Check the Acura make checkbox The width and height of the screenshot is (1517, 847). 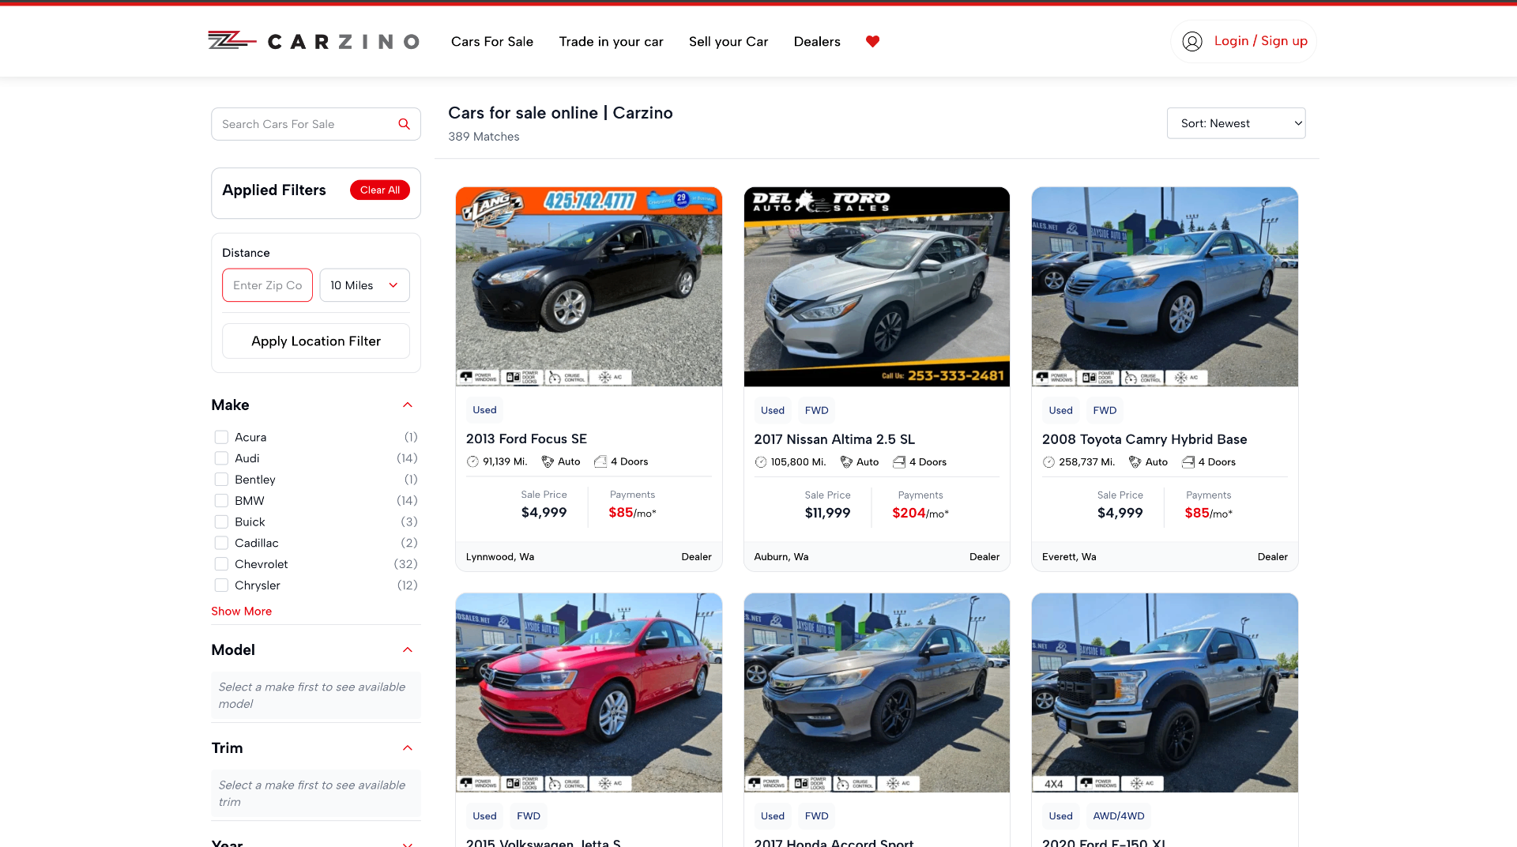[x=221, y=437]
